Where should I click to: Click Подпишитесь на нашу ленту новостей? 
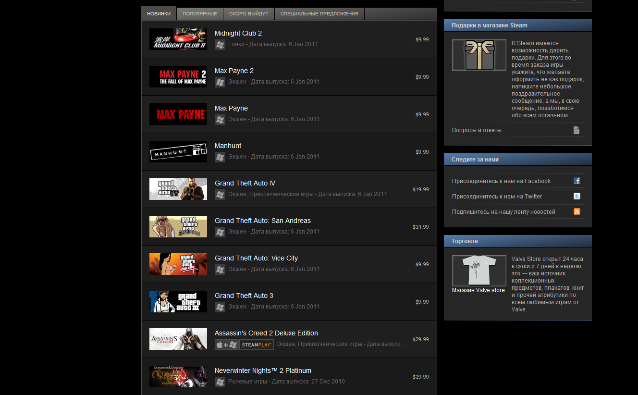tap(503, 212)
